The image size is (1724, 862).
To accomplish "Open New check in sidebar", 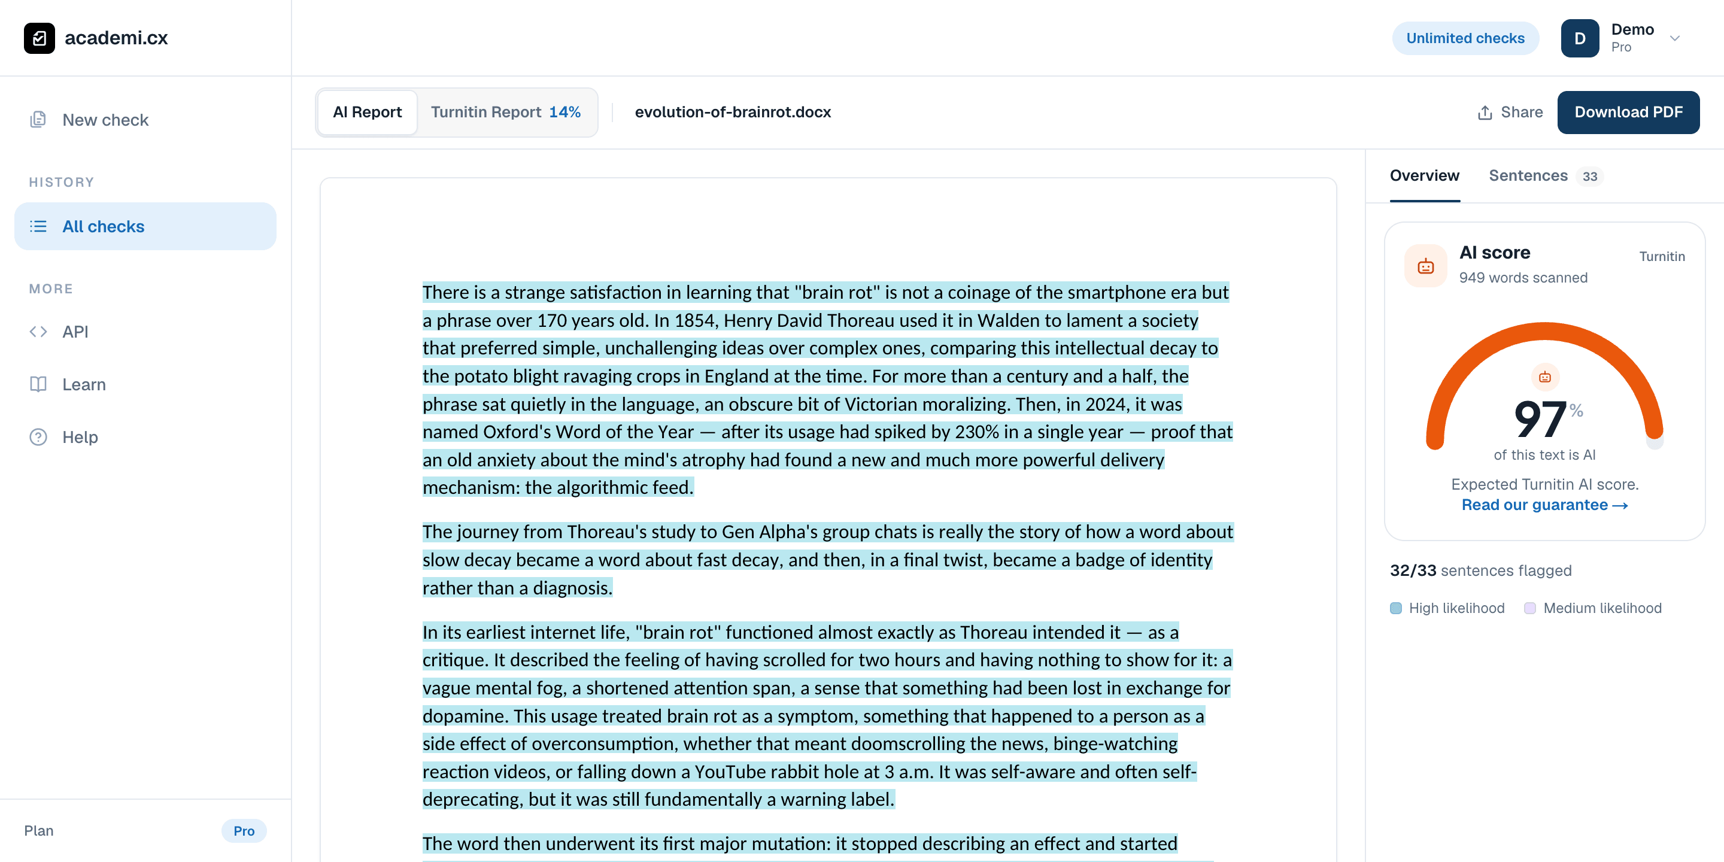I will tap(144, 120).
